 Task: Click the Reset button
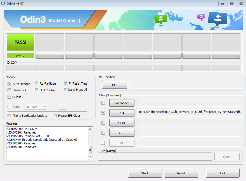coord(181,173)
